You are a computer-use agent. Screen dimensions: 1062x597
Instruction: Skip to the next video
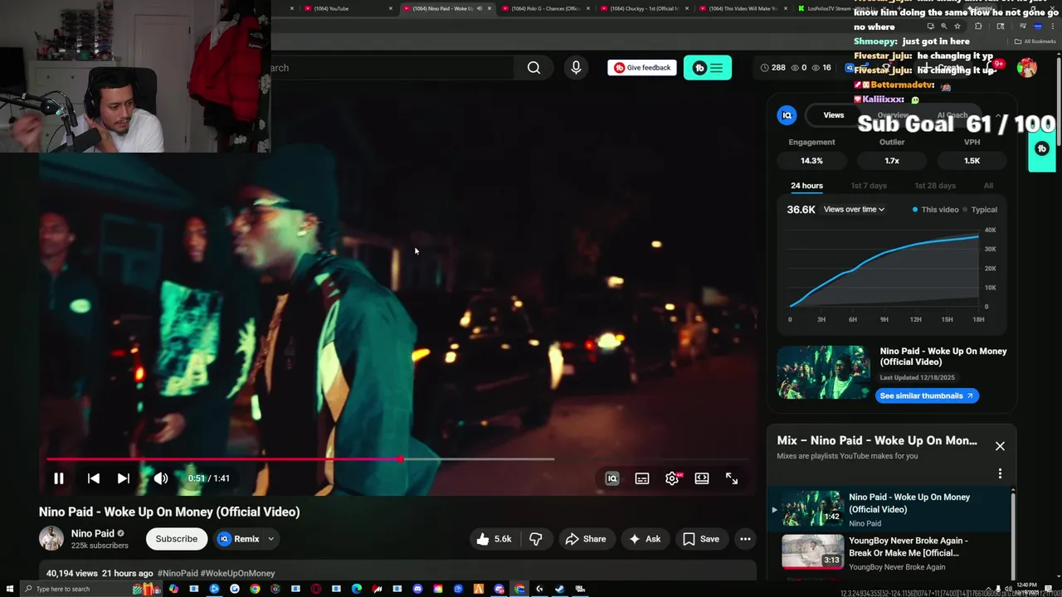[124, 478]
